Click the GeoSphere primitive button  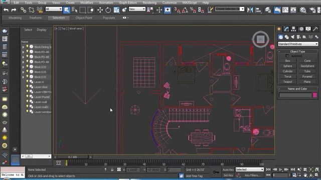307,66
